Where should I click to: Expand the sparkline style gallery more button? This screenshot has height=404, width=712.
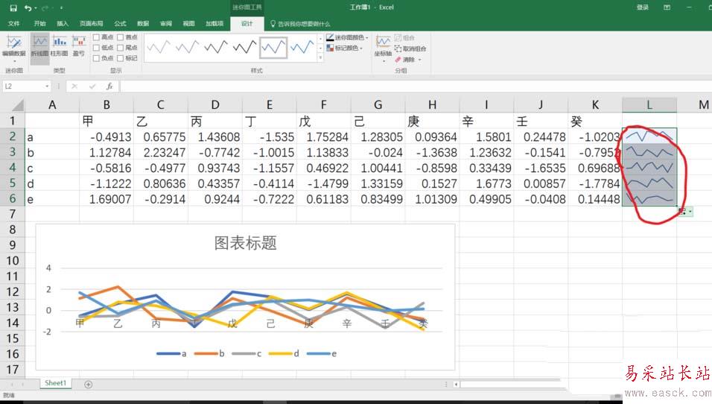click(320, 57)
